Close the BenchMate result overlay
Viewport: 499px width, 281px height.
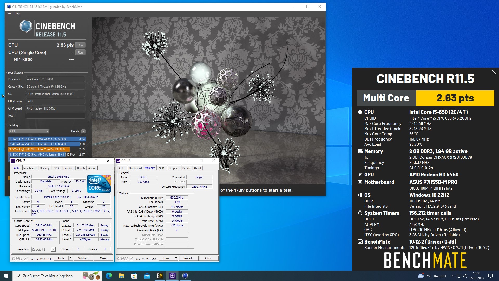[494, 72]
